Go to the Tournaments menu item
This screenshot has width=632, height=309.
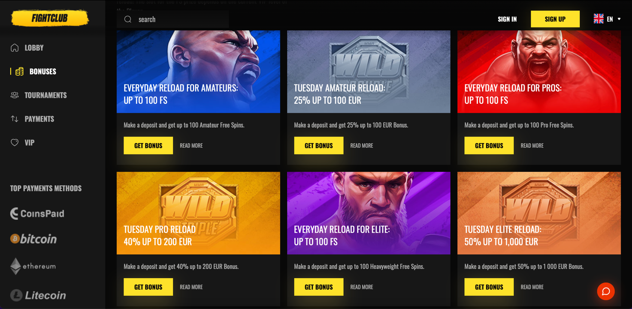45,95
